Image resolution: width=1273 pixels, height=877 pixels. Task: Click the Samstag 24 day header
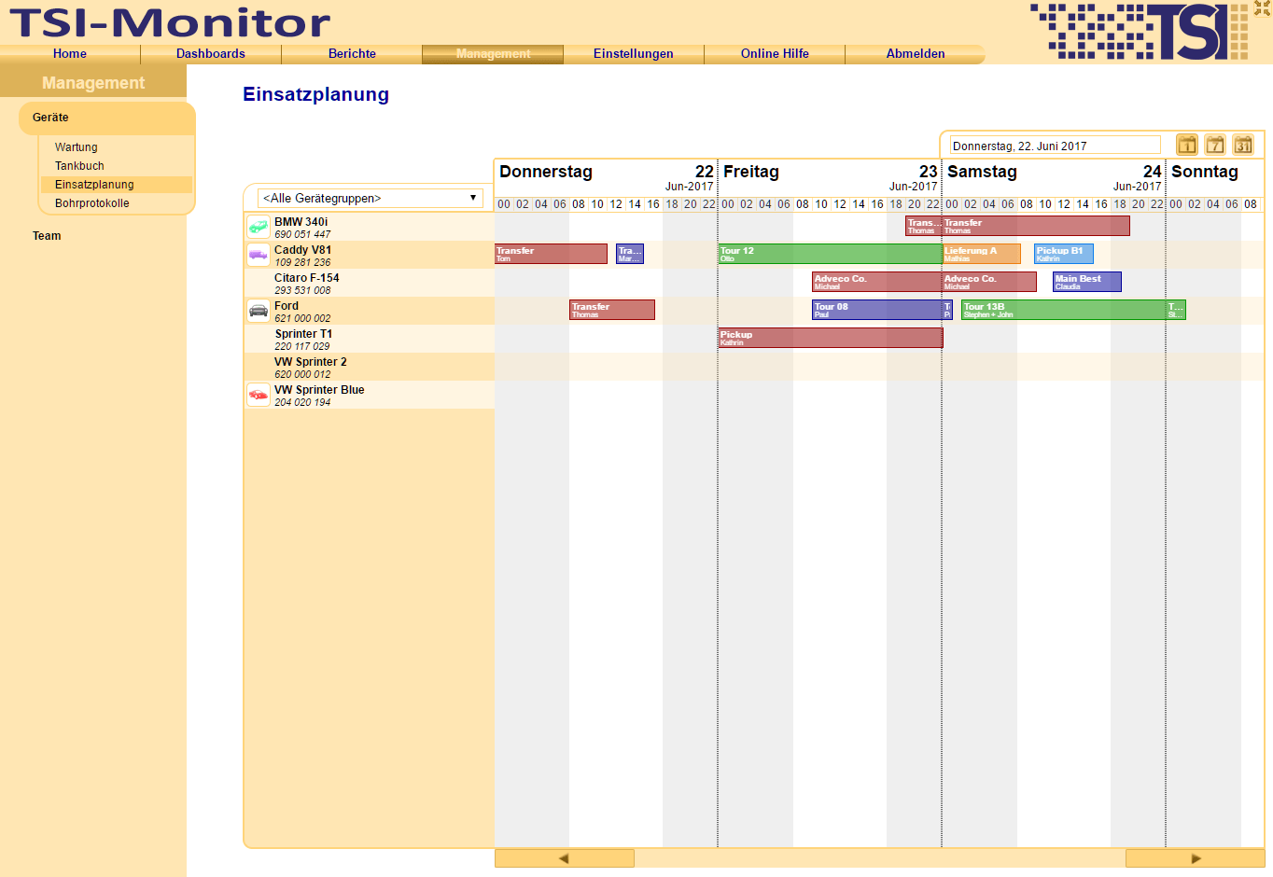click(1054, 177)
